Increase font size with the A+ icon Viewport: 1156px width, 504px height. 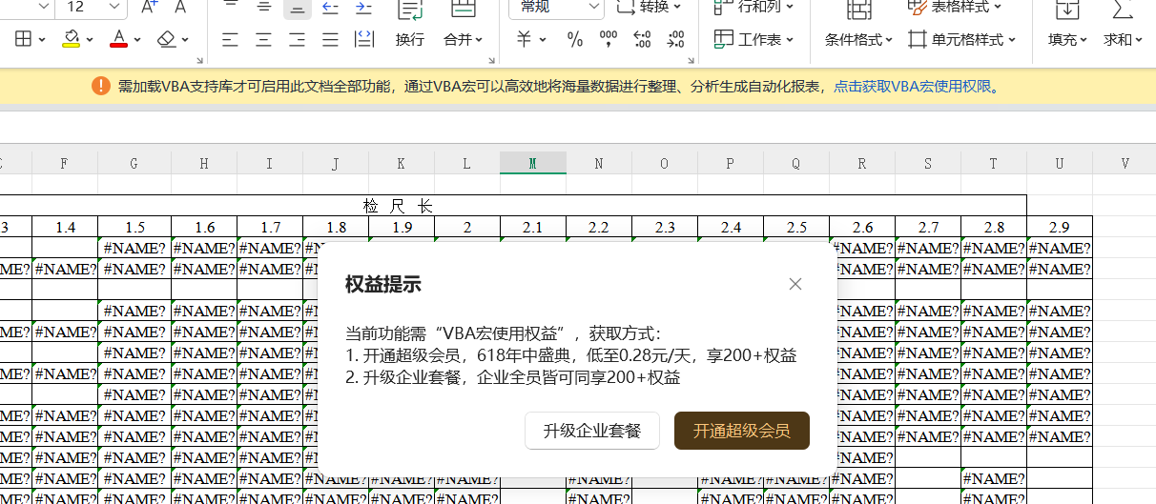point(149,7)
